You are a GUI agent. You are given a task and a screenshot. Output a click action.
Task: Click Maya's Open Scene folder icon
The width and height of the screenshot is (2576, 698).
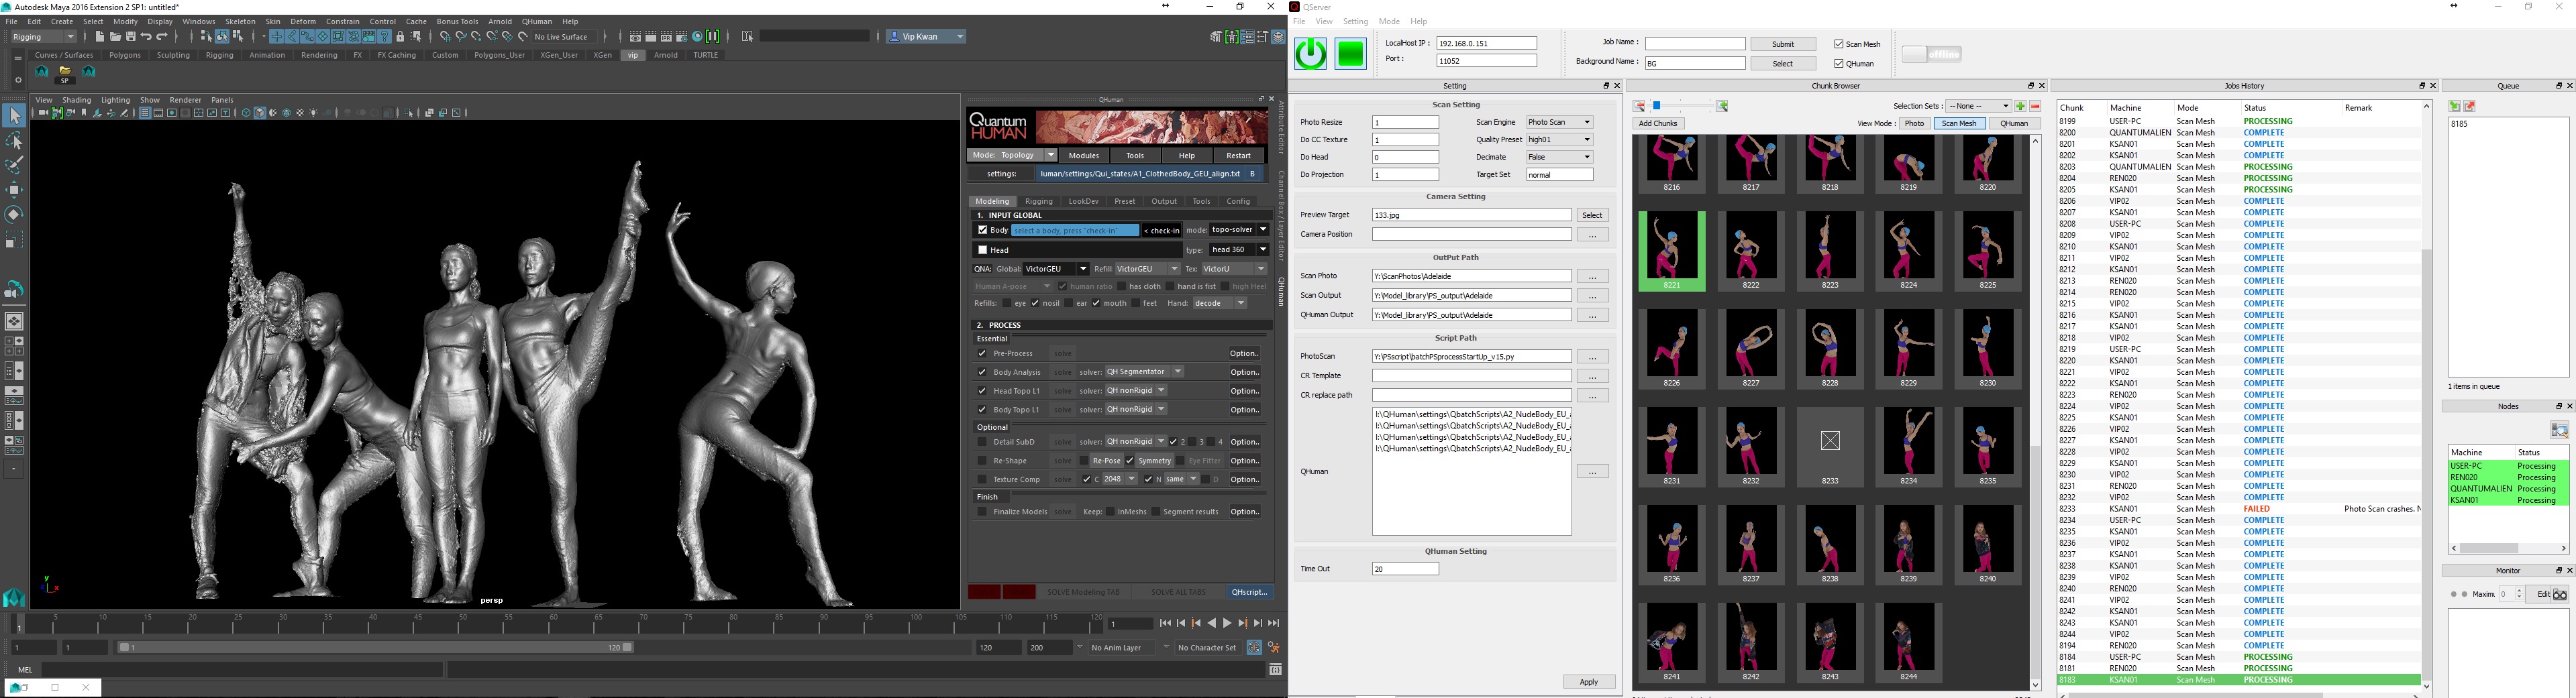(115, 37)
